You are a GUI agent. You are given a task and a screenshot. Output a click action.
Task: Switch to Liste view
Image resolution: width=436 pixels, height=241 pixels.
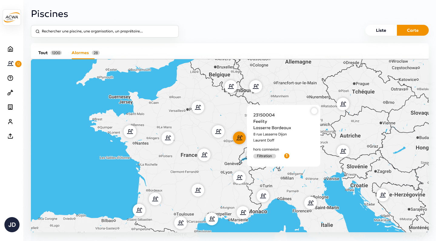click(381, 30)
